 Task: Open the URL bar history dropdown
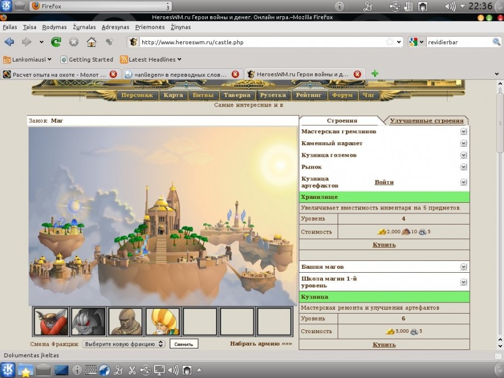399,42
